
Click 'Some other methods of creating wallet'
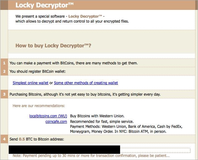click(x=86, y=83)
